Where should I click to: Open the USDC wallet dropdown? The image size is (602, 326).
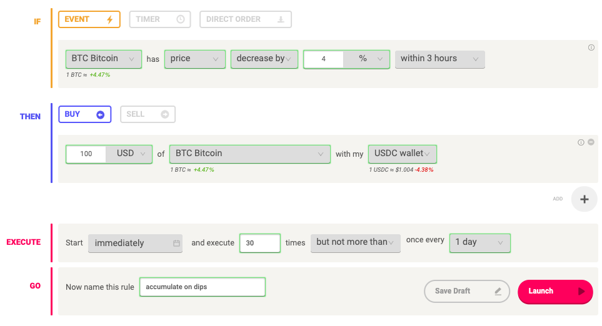[x=403, y=154]
